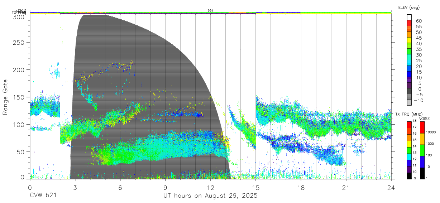Image resolution: width=440 pixels, height=203 pixels.
Task: Click the green 30–35 elevation color swatch
Action: click(x=409, y=52)
